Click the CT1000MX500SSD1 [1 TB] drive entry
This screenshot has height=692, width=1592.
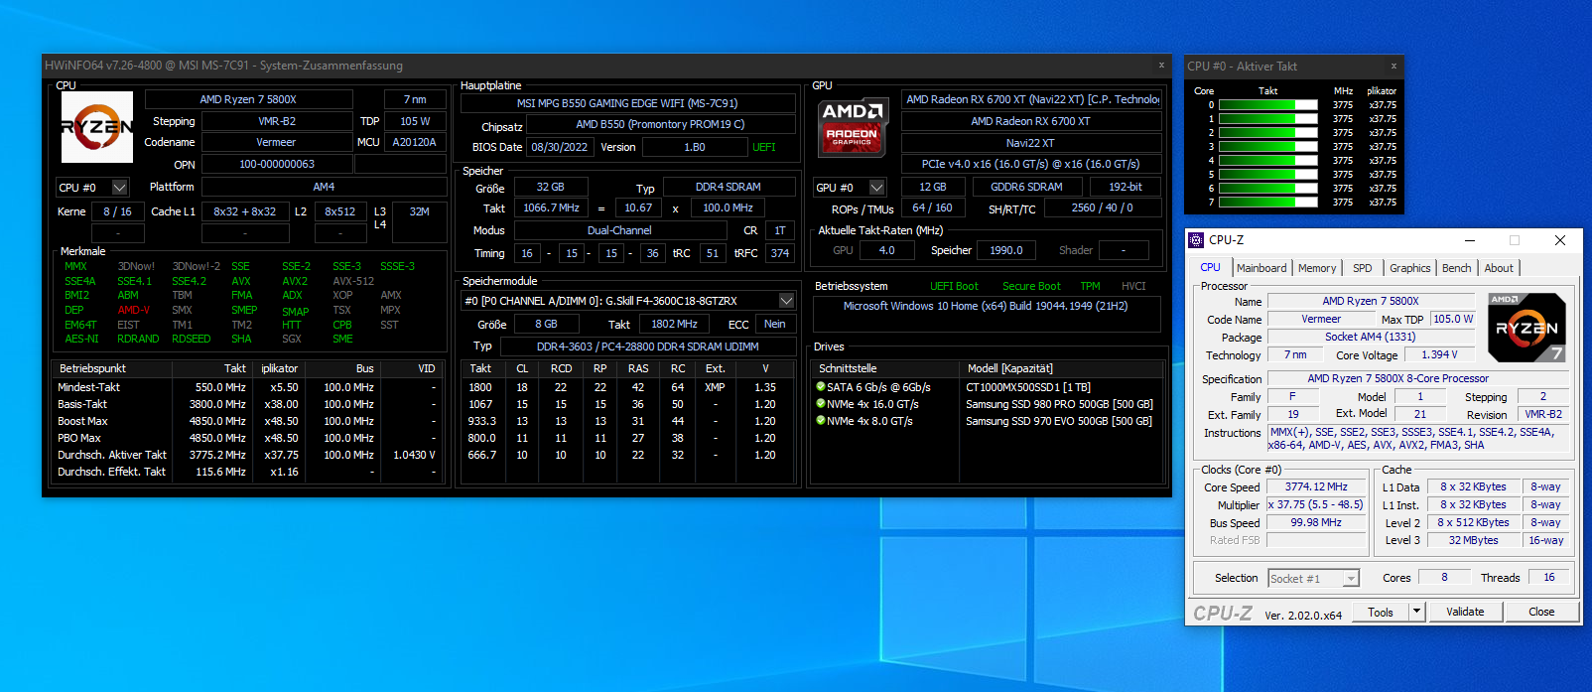pos(1028,387)
